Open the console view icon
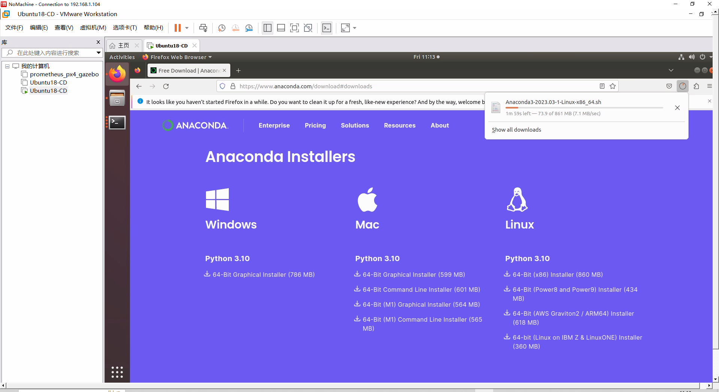Image resolution: width=719 pixels, height=392 pixels. point(327,28)
